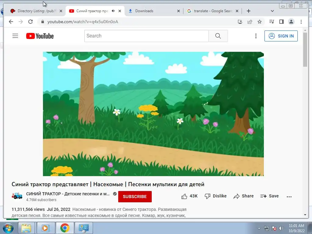The height and width of the screenshot is (234, 312).
Task: Click the Chrome taskbar icon
Action: pyautogui.click(x=65, y=228)
